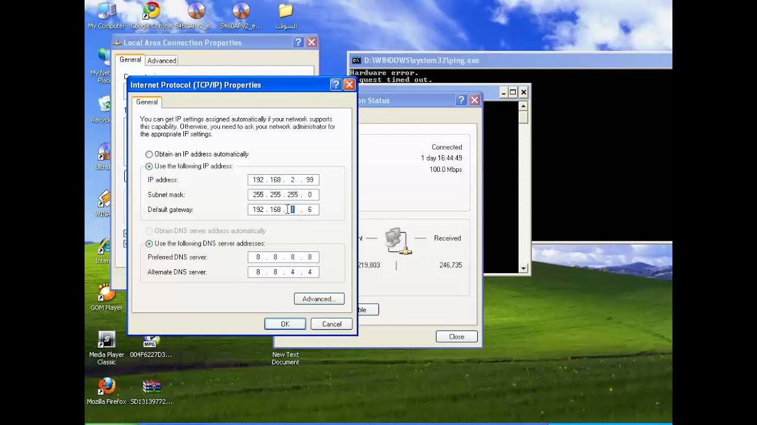Click the Preferred DNS server field
This screenshot has width=757, height=425.
(x=283, y=257)
